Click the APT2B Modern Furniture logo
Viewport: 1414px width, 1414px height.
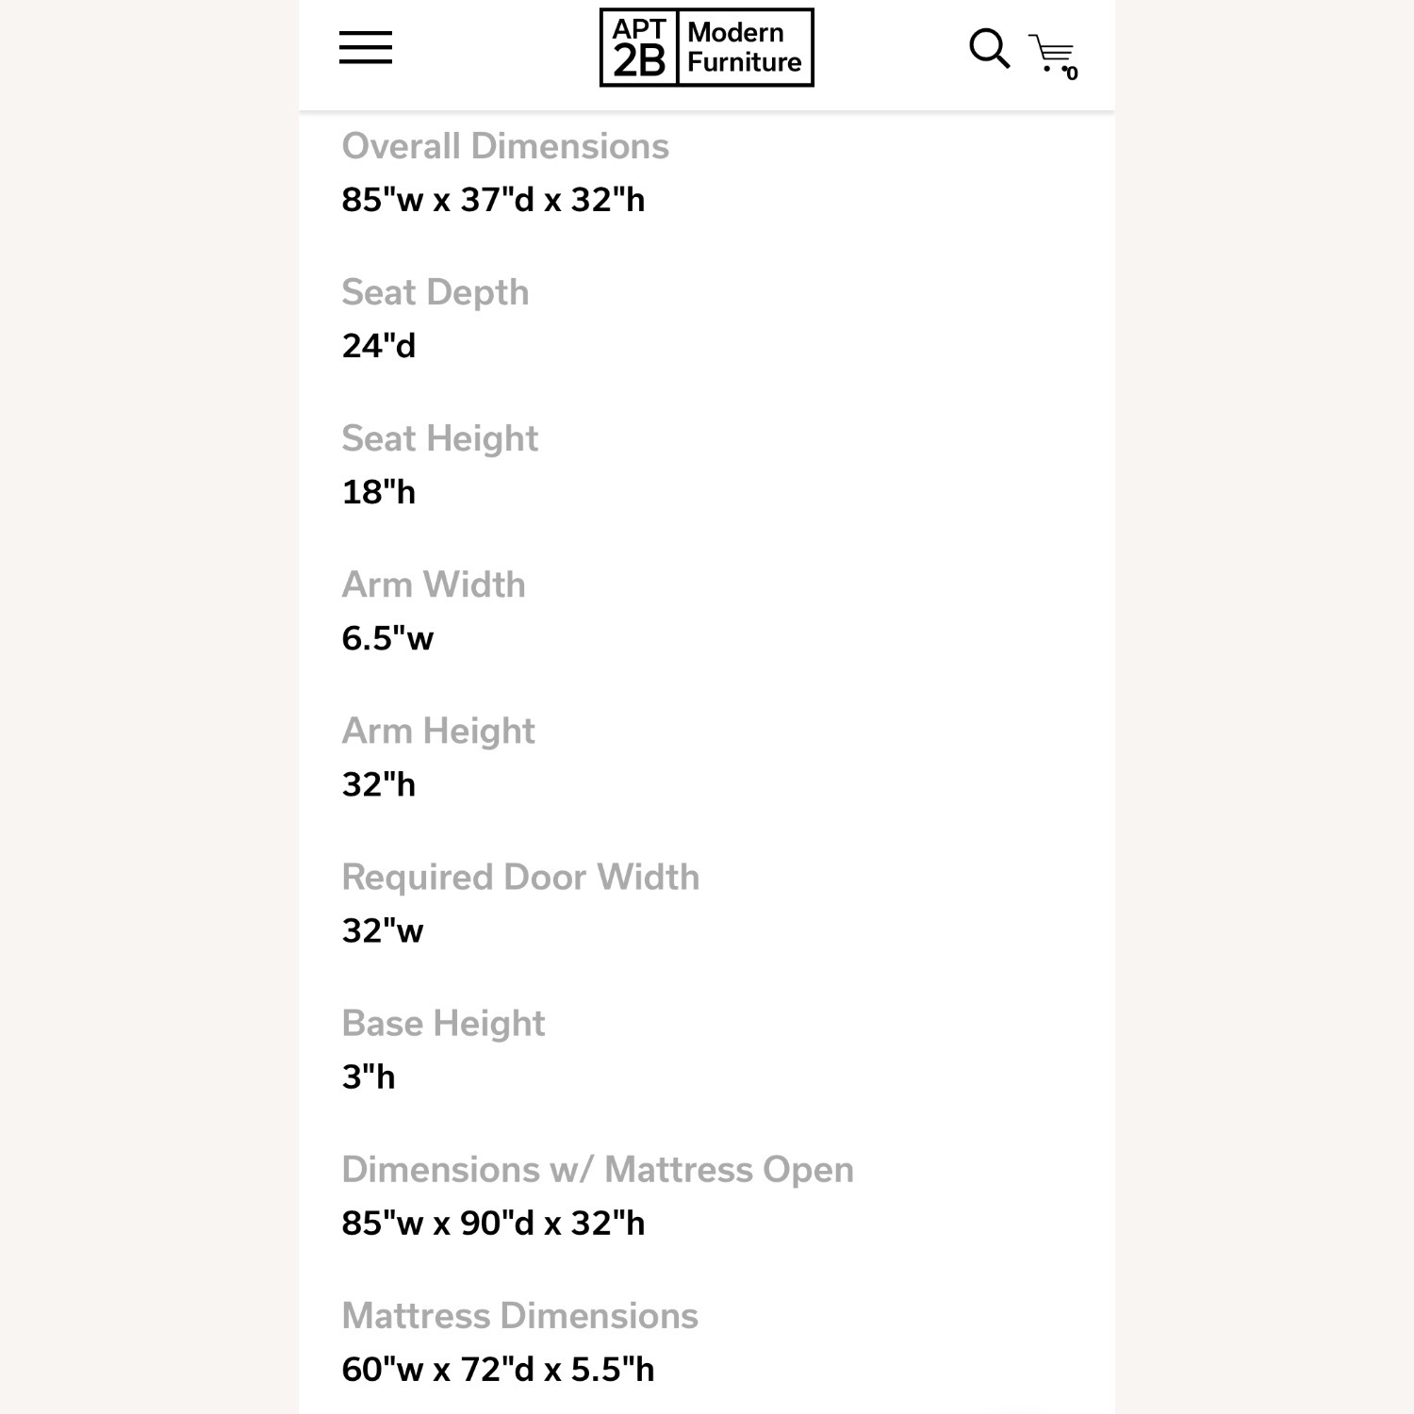point(706,48)
